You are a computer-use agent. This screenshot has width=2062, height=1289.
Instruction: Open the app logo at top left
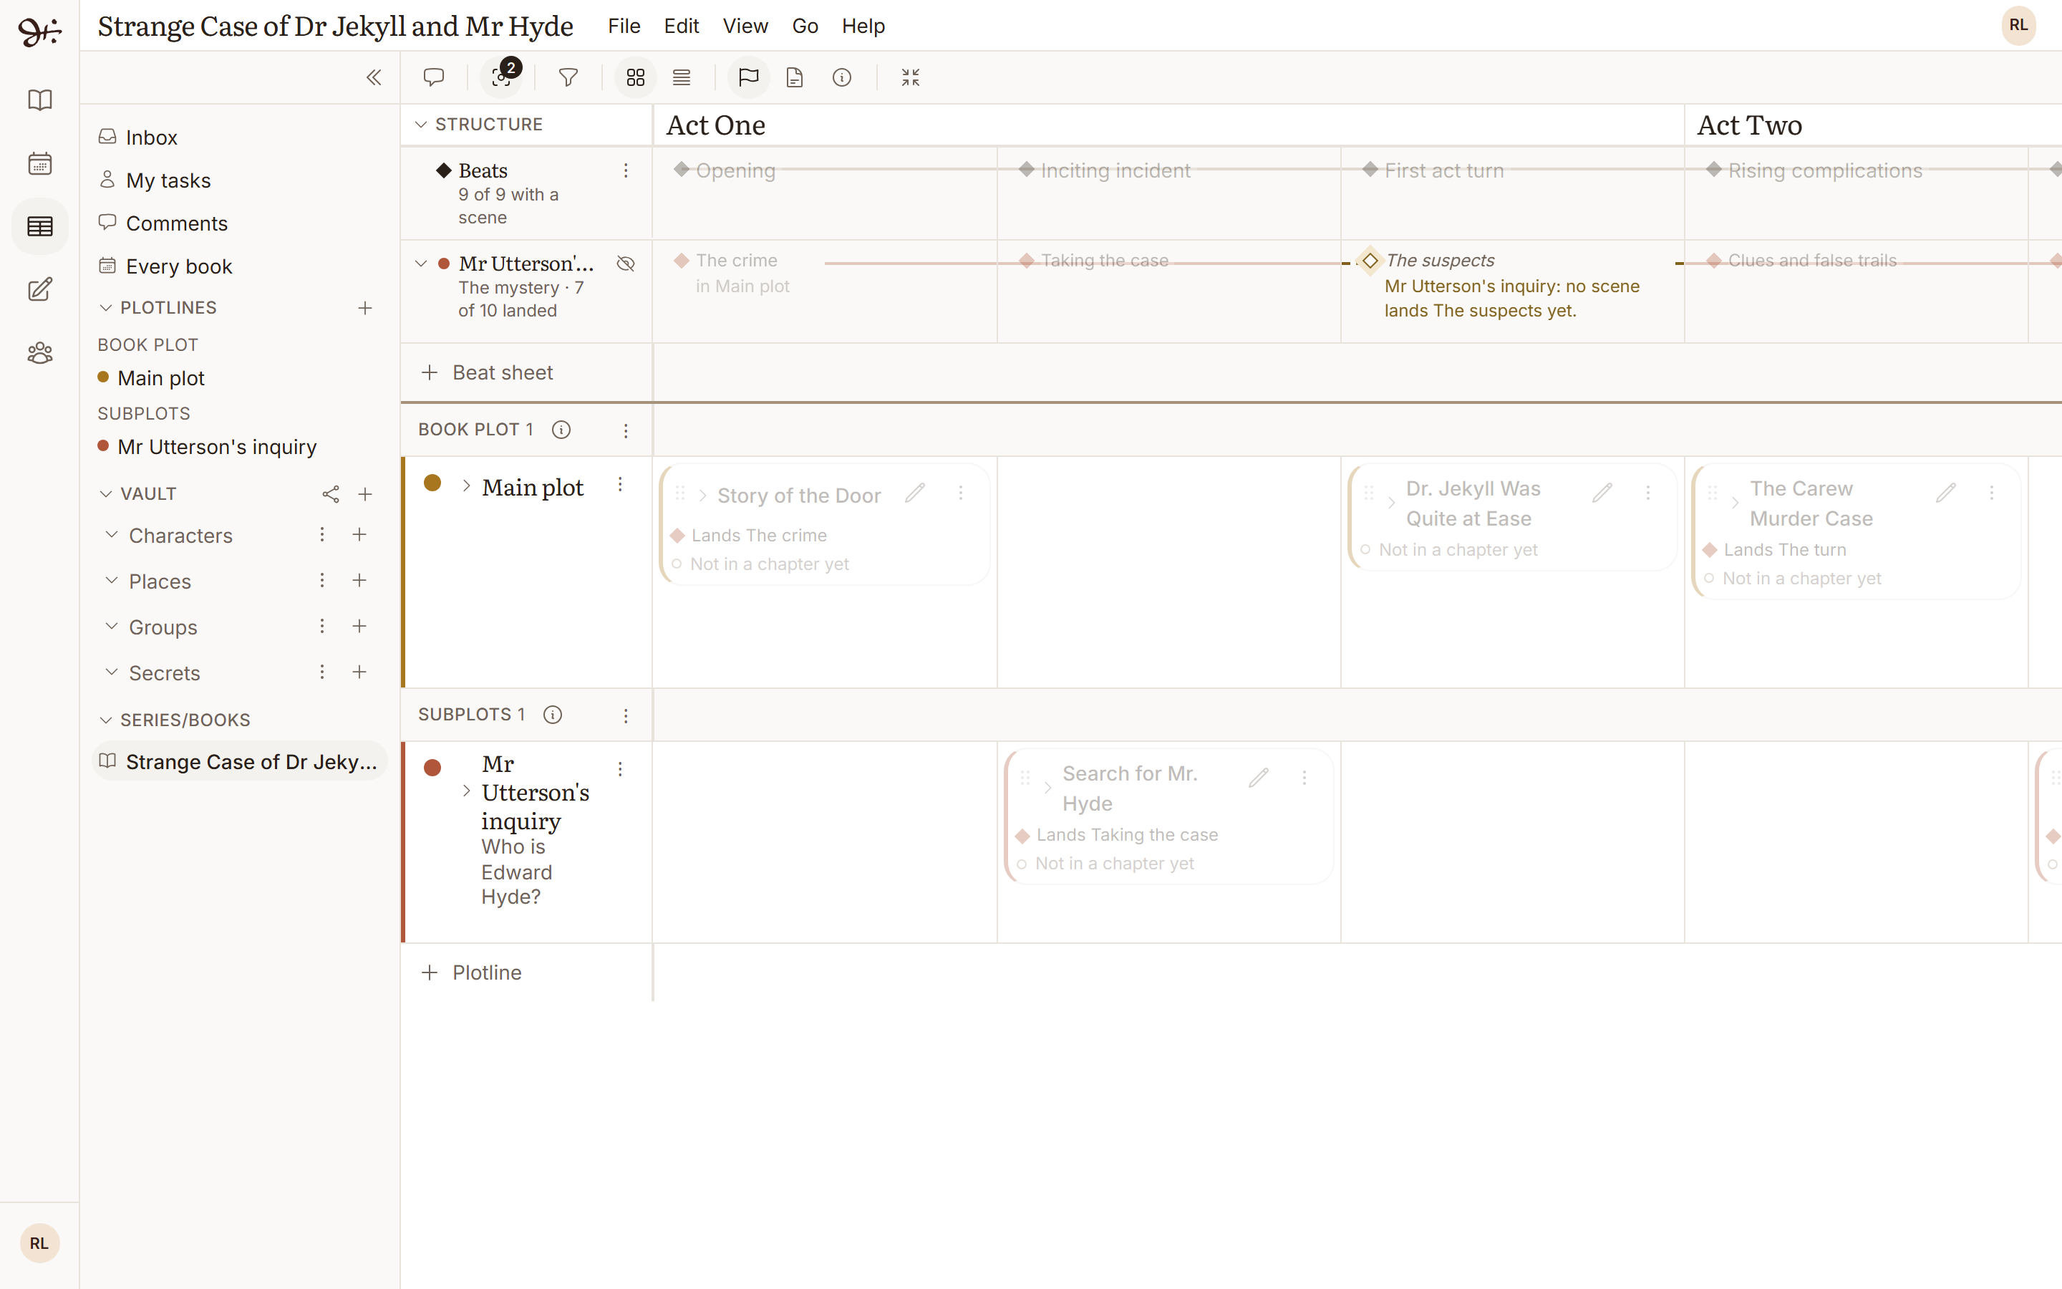40,31
